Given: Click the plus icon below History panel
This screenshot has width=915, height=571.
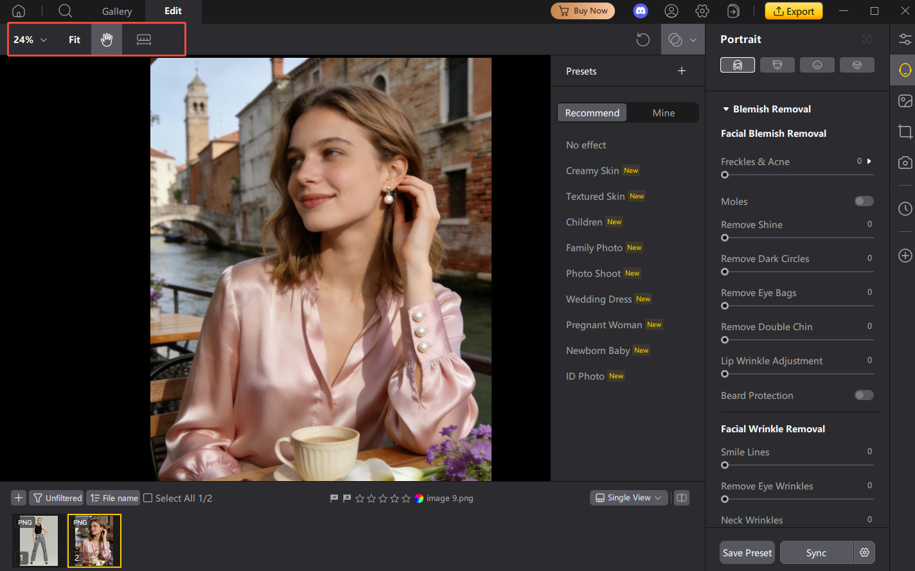Looking at the screenshot, I should click(905, 256).
